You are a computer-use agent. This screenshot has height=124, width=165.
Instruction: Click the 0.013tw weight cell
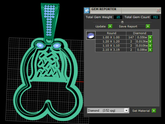coord(142,41)
